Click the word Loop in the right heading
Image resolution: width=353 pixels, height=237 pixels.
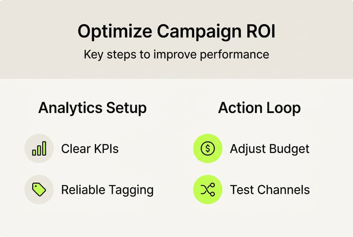pos(284,108)
